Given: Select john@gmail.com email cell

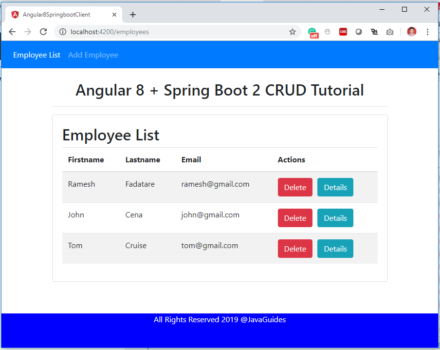Looking at the screenshot, I should (x=210, y=215).
